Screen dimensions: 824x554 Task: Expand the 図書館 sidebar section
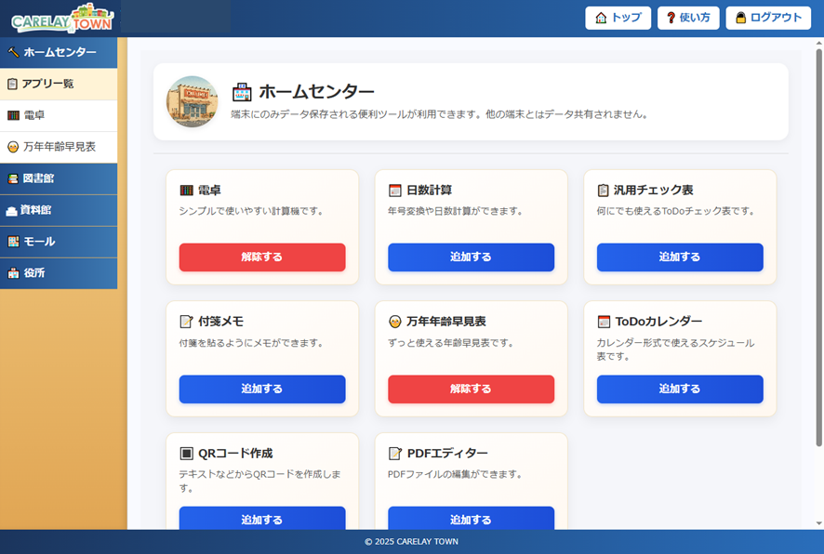click(59, 178)
